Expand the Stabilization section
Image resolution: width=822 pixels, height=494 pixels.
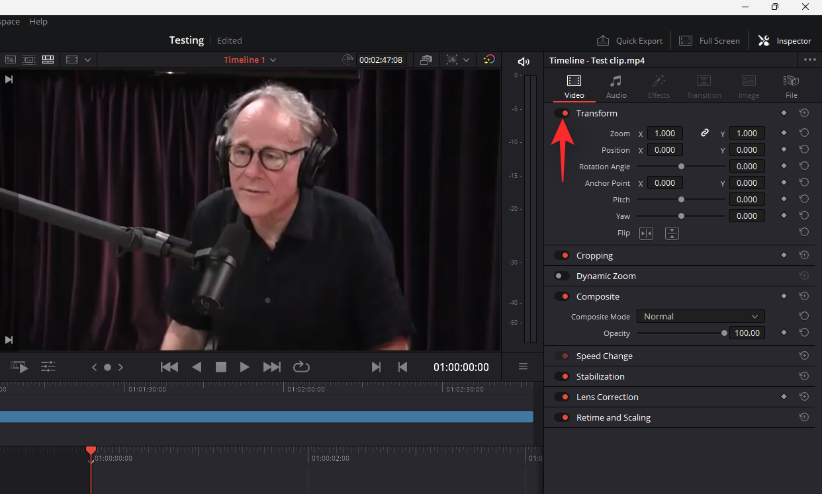(600, 376)
